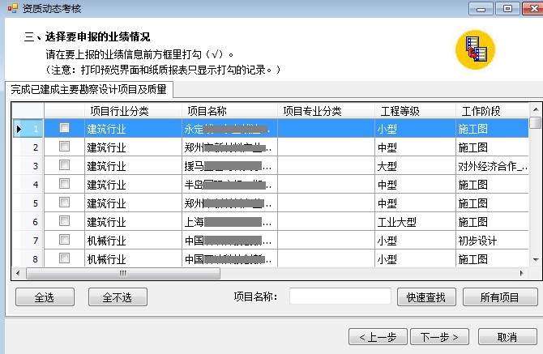The image size is (543, 354).
Task: Toggle the checkbox in row 8
Action: tap(65, 258)
